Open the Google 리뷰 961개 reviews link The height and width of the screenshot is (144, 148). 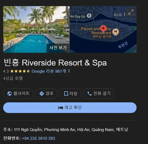click(49, 71)
